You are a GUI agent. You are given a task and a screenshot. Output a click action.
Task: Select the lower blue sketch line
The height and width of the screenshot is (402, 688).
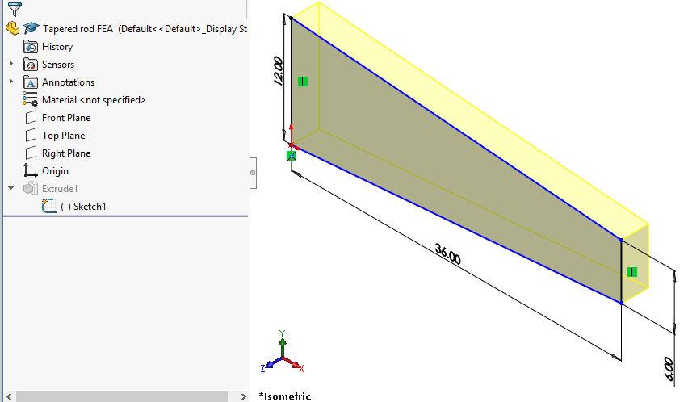click(x=456, y=224)
